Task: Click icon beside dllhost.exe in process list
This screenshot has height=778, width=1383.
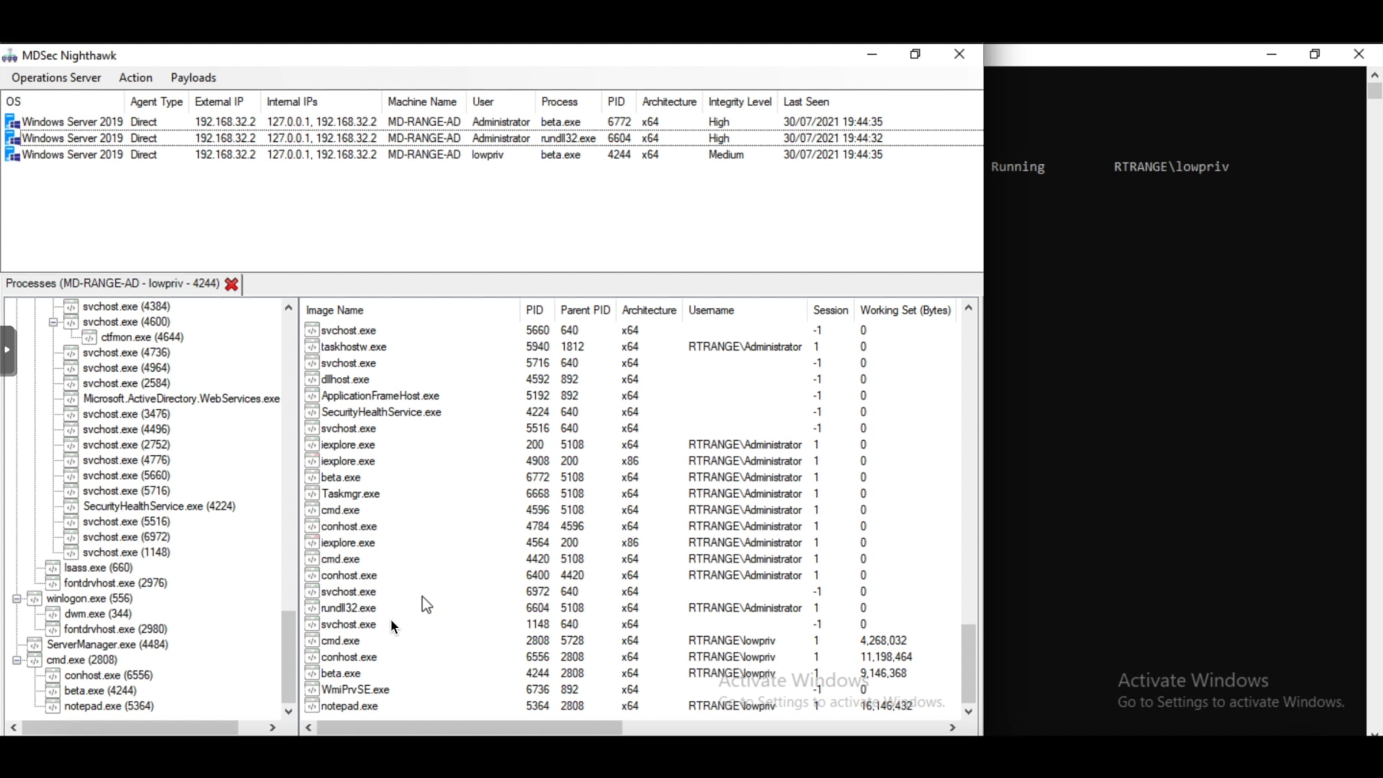Action: pyautogui.click(x=312, y=380)
